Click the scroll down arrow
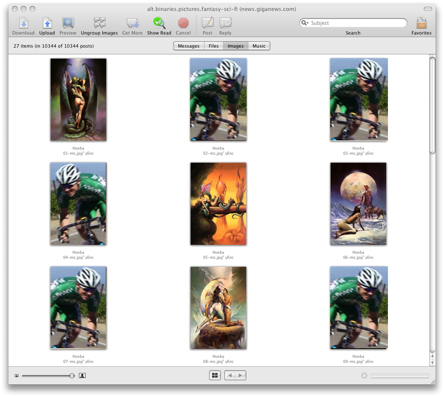444x397 pixels. tap(432, 362)
